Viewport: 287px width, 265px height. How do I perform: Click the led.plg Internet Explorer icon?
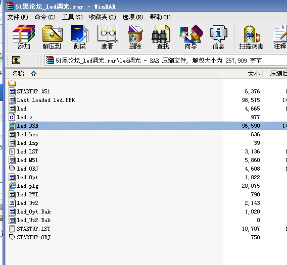pos(12,186)
